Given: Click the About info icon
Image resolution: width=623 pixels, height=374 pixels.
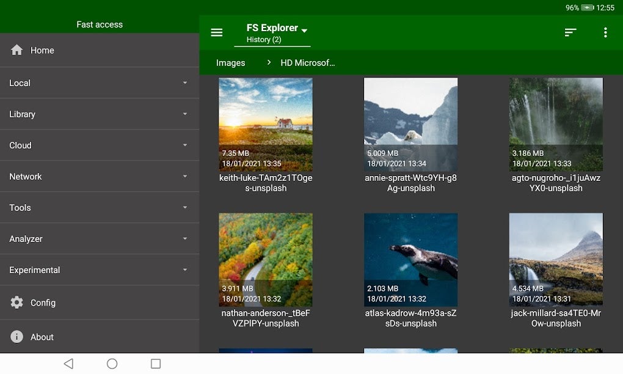Looking at the screenshot, I should pos(16,337).
